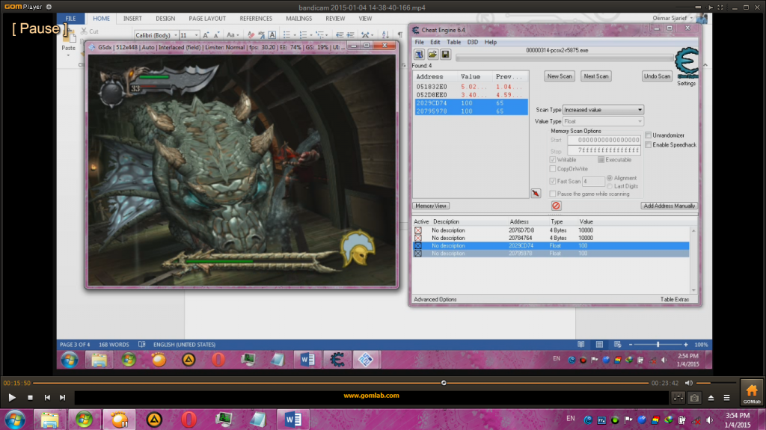Toggle the Writable checkbox
The image size is (766, 430).
(553, 160)
